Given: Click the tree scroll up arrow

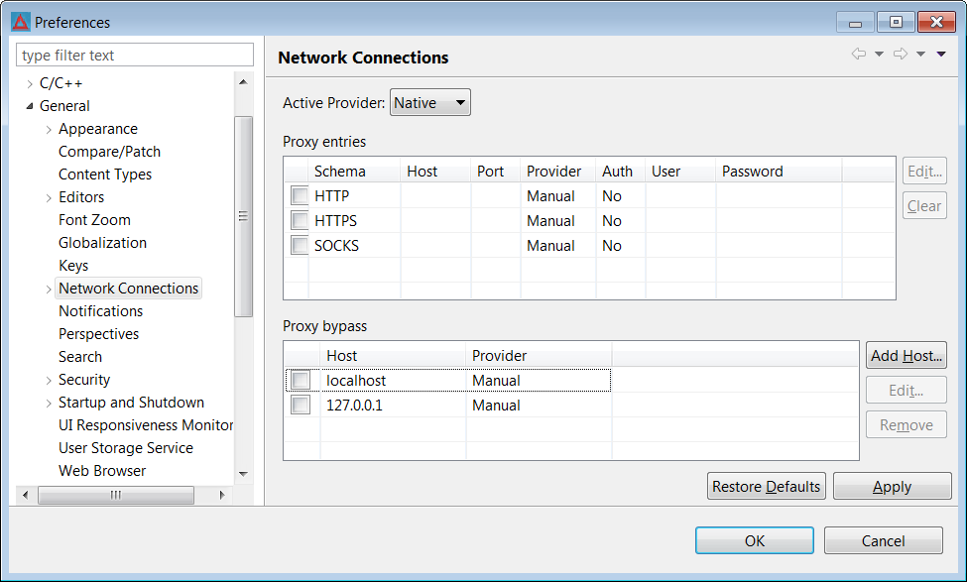Looking at the screenshot, I should [x=243, y=82].
